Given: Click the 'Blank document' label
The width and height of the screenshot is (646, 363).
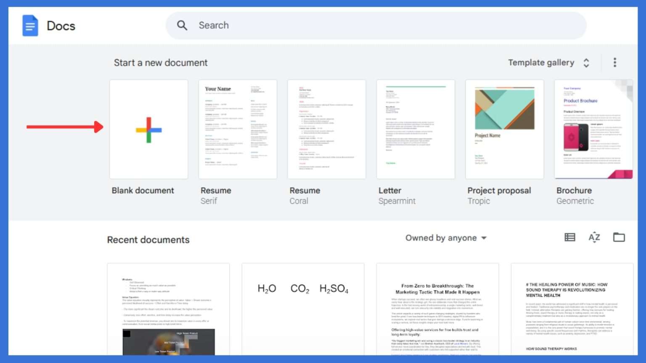Looking at the screenshot, I should 143,190.
